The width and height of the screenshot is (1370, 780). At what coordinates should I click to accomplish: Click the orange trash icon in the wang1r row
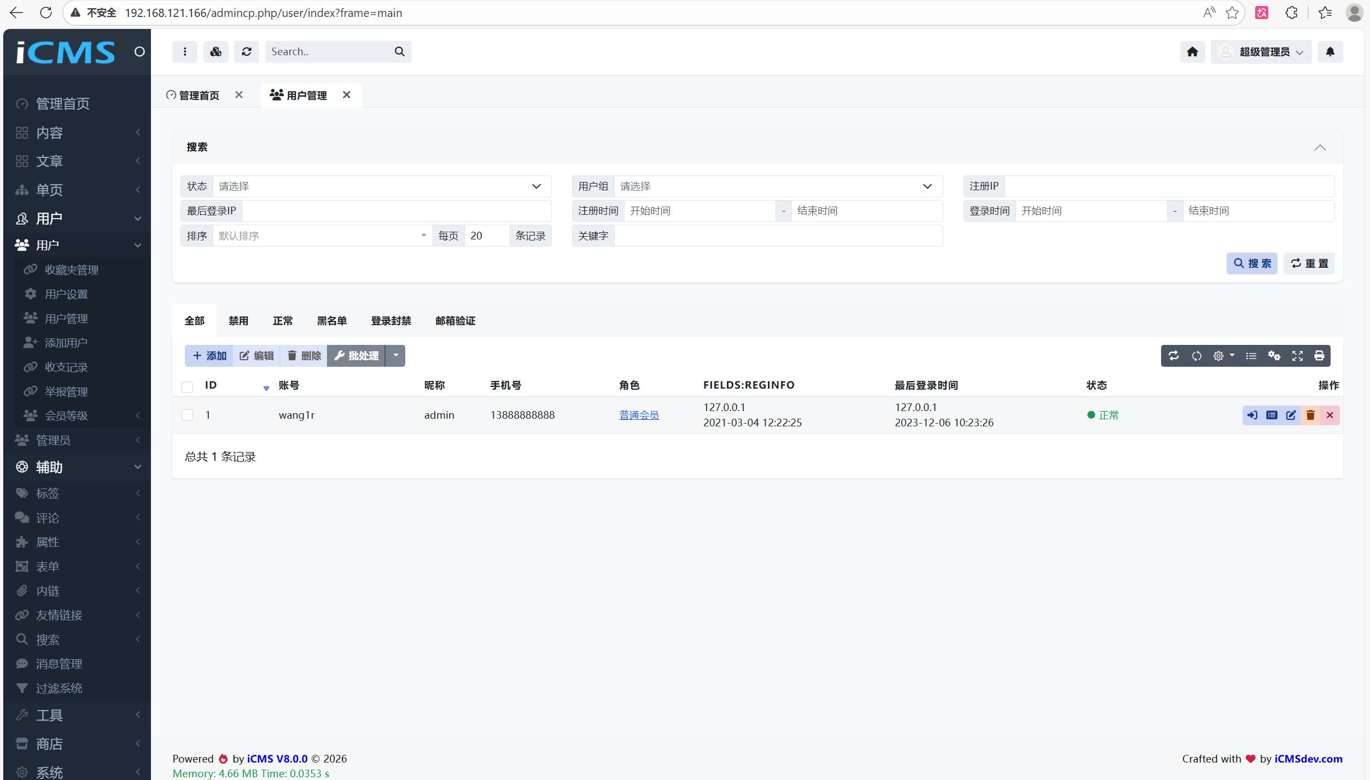point(1310,415)
